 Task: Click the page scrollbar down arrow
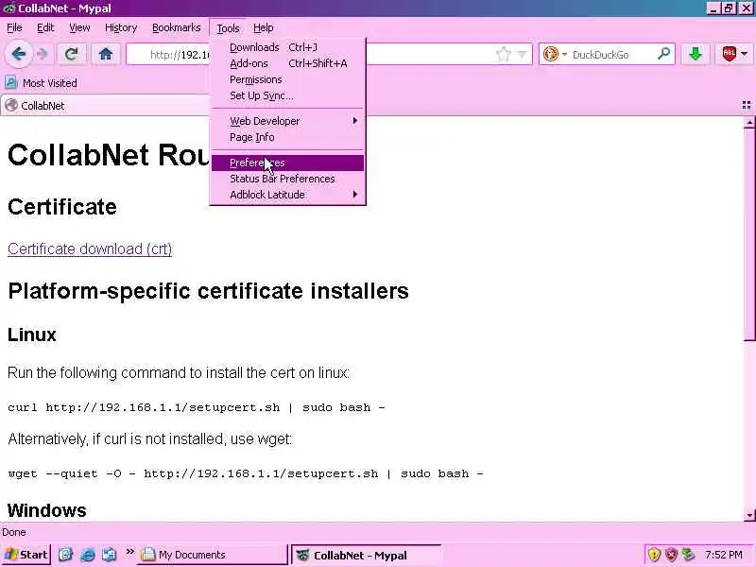tap(749, 515)
